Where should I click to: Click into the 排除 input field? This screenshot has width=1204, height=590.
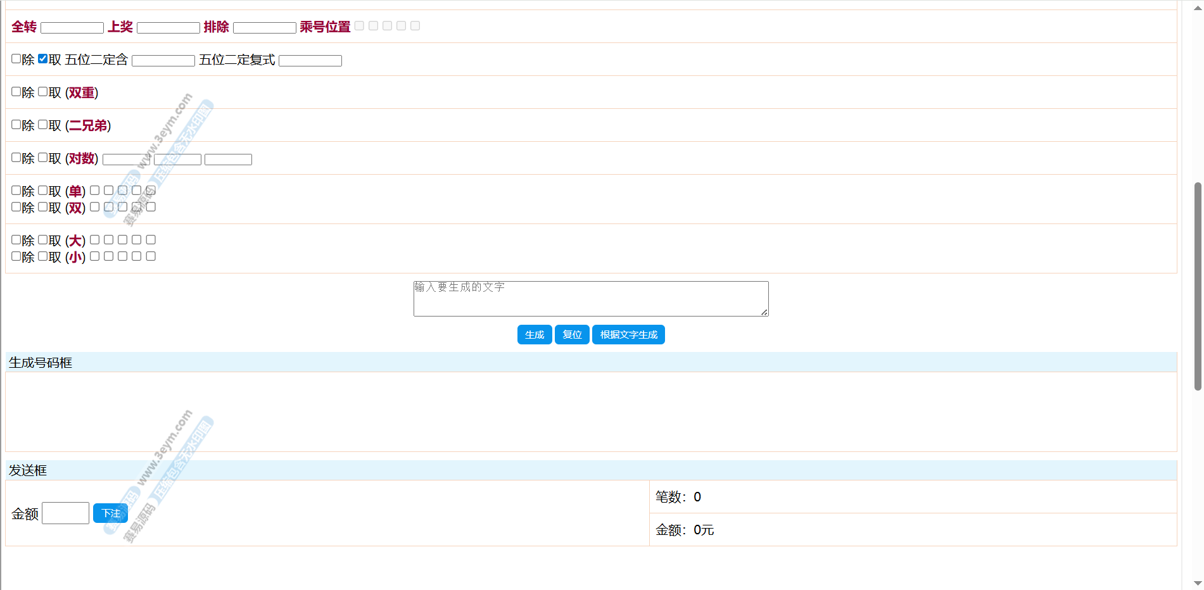click(x=265, y=28)
